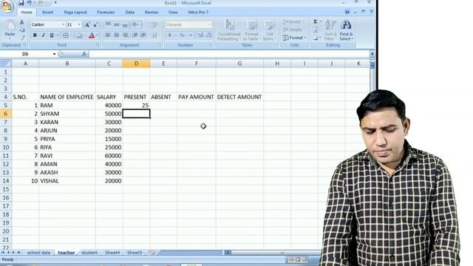Image resolution: width=473 pixels, height=266 pixels.
Task: Toggle Wrap Text
Action: tap(154, 24)
